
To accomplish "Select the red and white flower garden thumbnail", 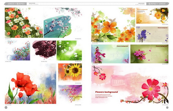I will pos(24,23).
